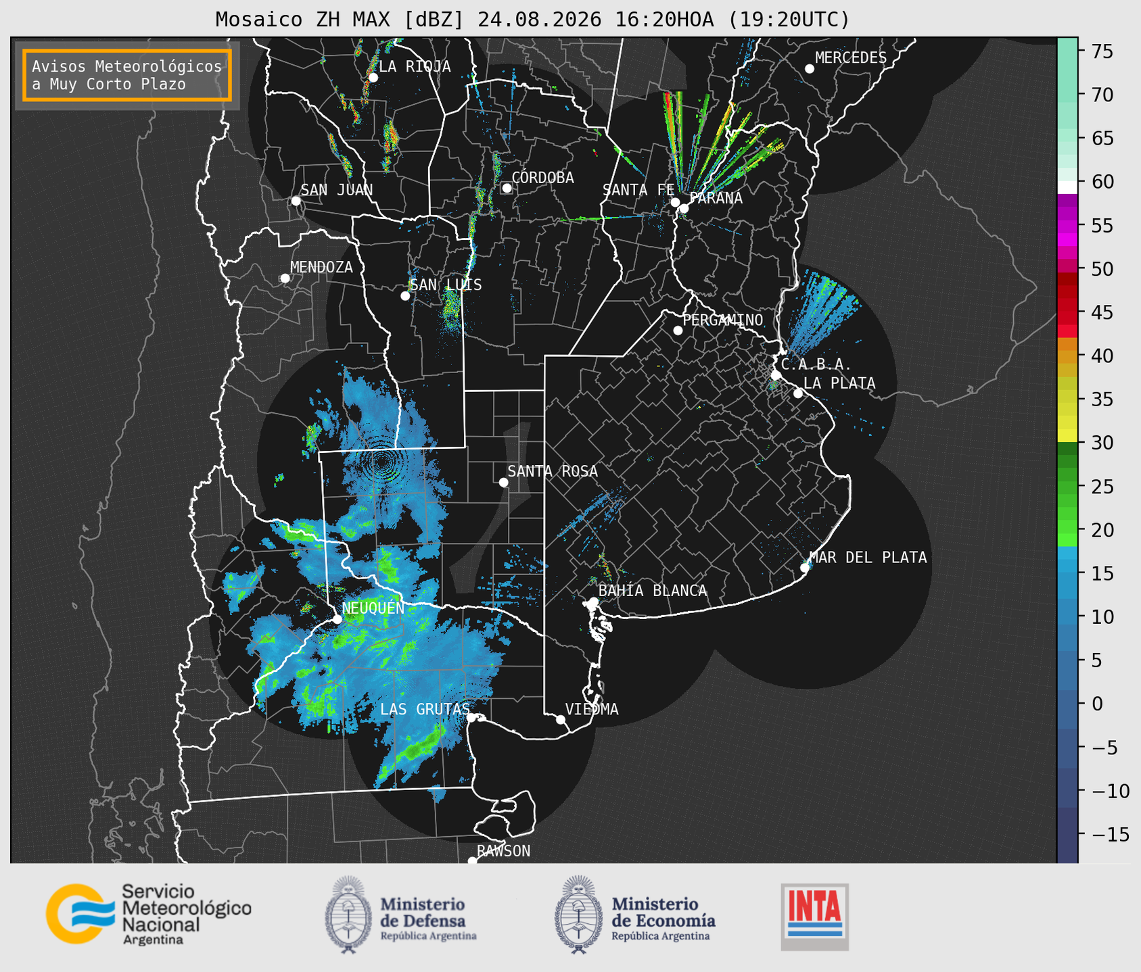The height and width of the screenshot is (972, 1141).
Task: Click the Bahía Blanca marker dot
Action: (x=593, y=602)
